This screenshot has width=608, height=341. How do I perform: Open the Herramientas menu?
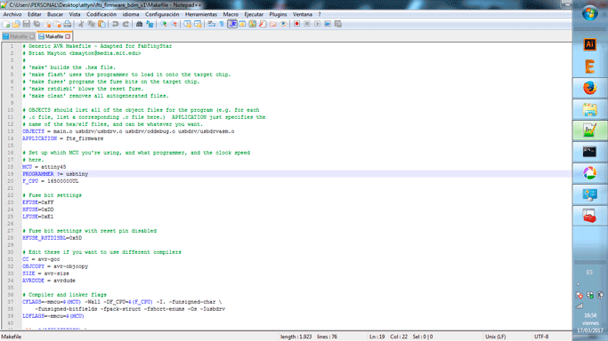(201, 14)
